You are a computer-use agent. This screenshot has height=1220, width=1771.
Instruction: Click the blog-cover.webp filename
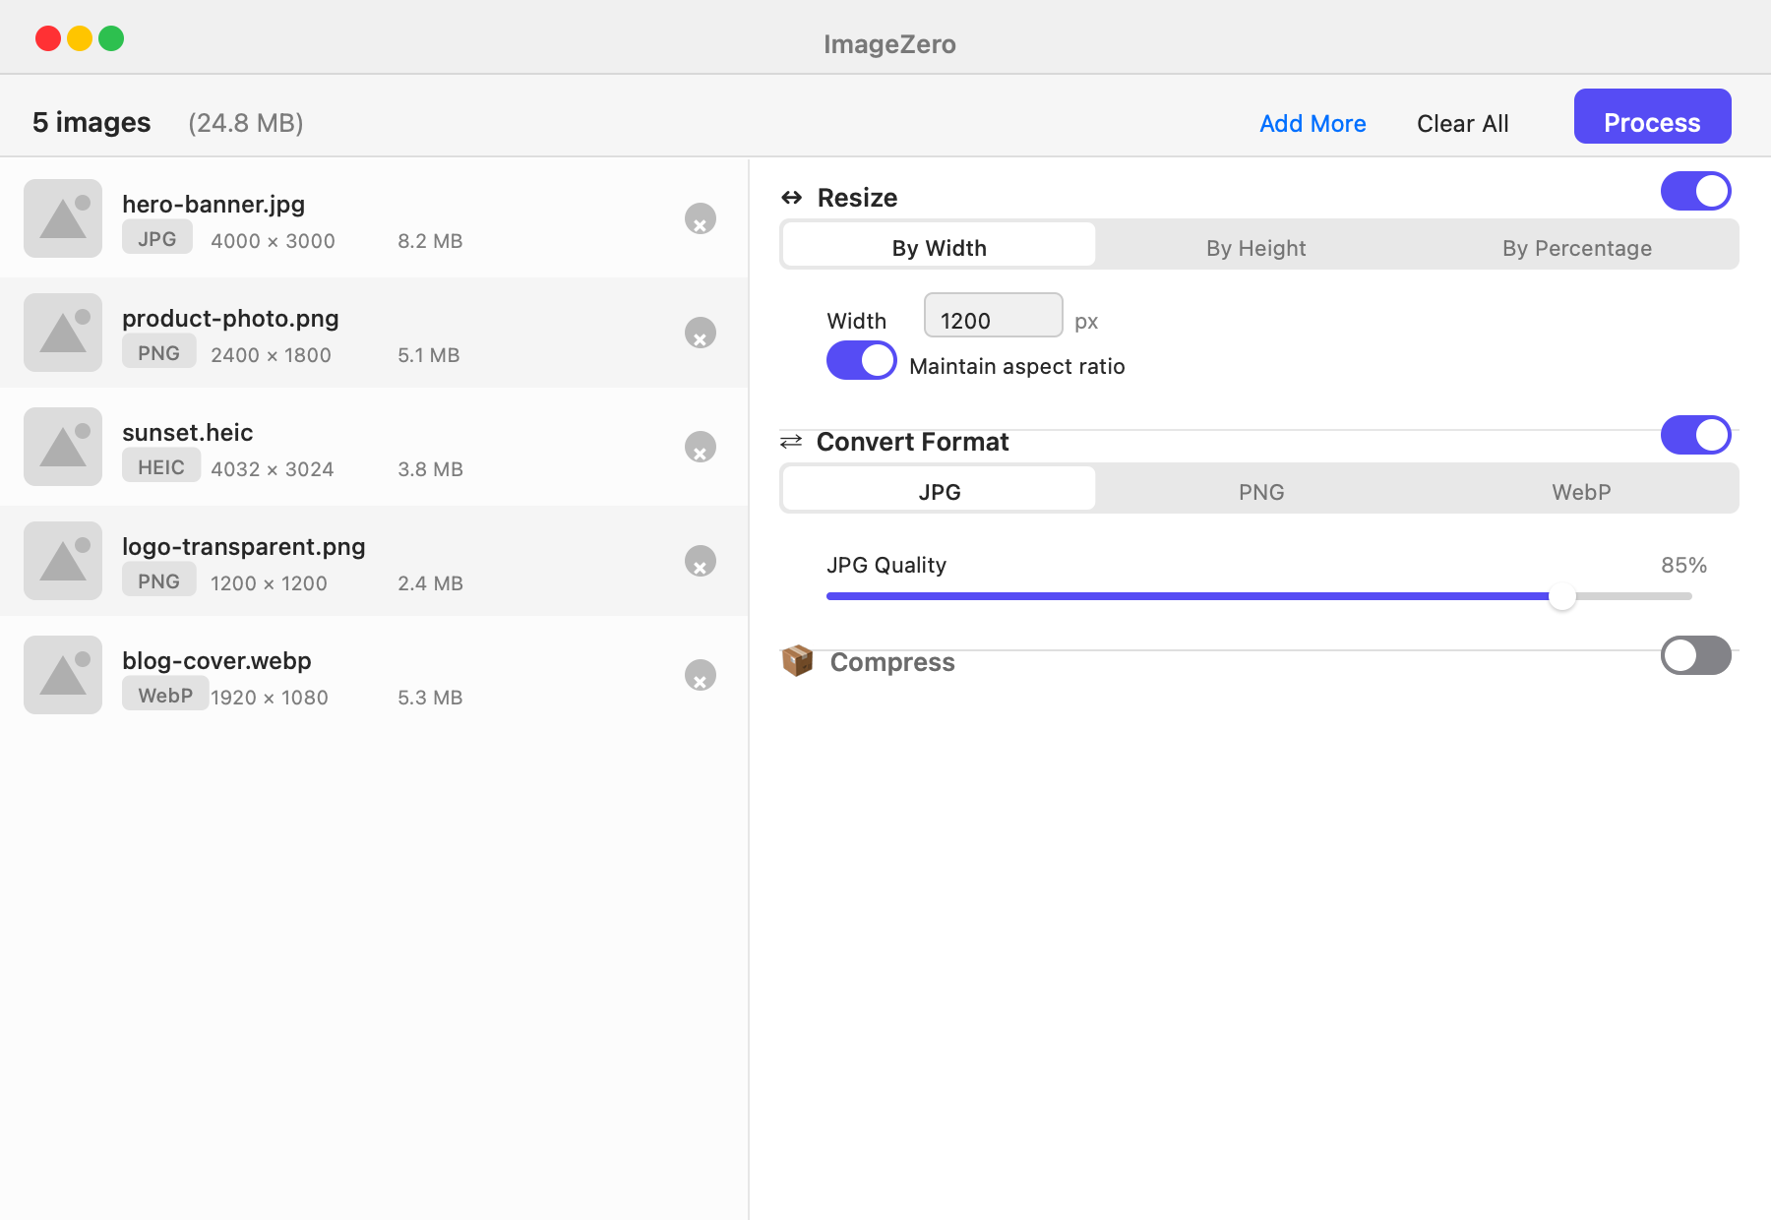216,660
